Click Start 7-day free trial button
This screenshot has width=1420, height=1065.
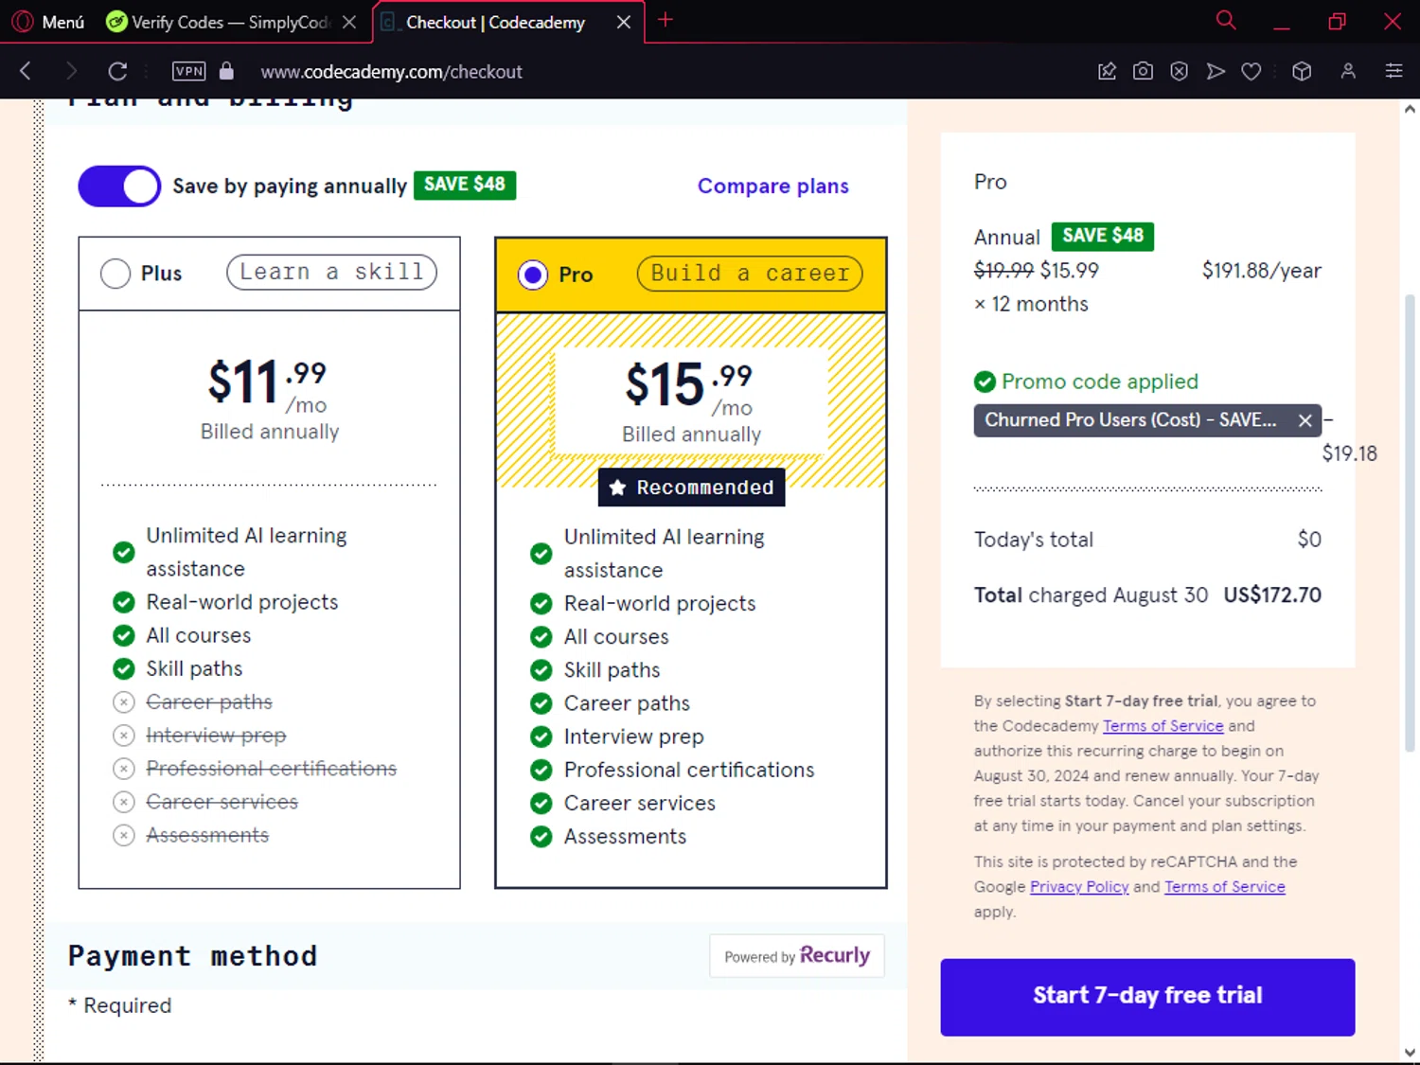1147,997
